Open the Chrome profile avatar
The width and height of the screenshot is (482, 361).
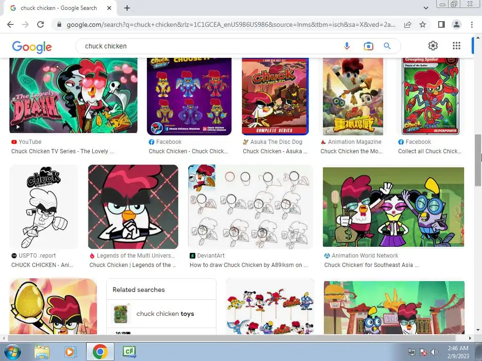pos(457,24)
